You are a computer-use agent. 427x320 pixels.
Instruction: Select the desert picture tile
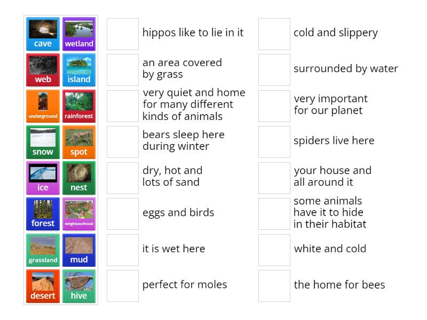click(x=42, y=286)
